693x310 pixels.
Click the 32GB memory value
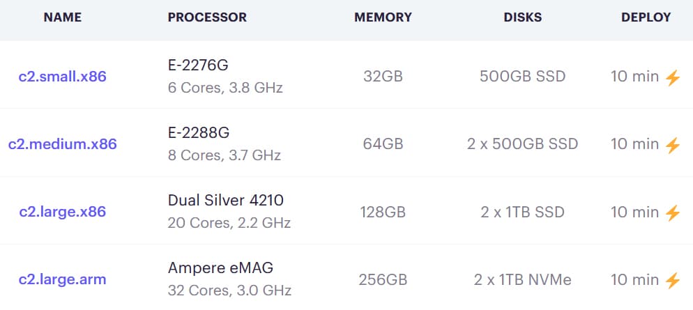point(383,77)
